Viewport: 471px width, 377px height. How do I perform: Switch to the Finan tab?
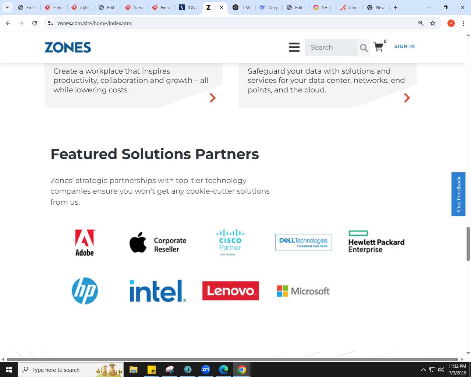[x=162, y=7]
